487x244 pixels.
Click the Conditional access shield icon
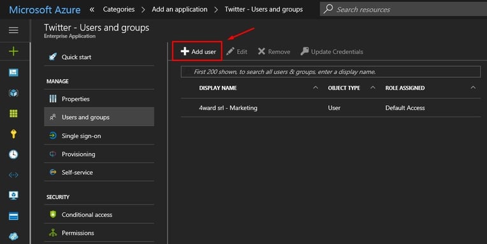pos(53,214)
